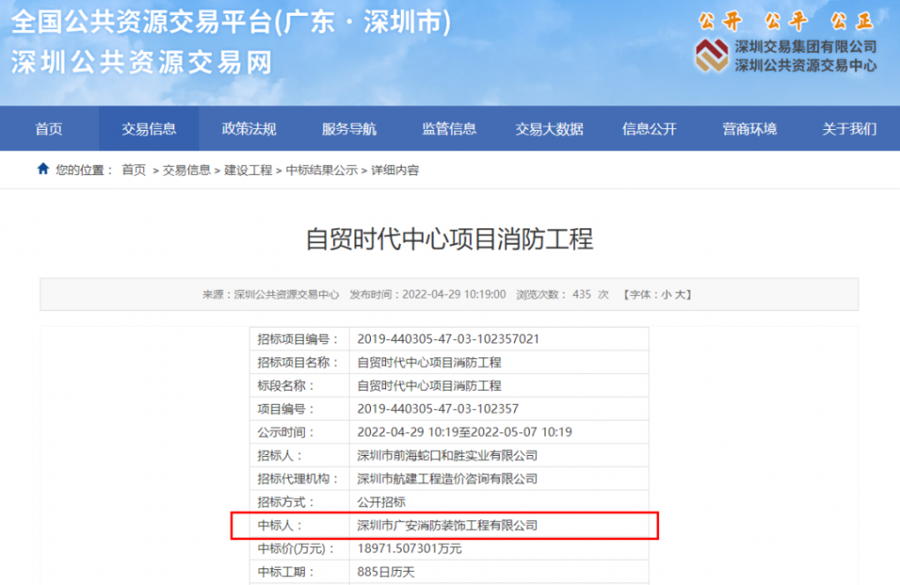The height and width of the screenshot is (585, 900).
Task: Click the Shenzhen Exchange Group logo
Action: 711,55
